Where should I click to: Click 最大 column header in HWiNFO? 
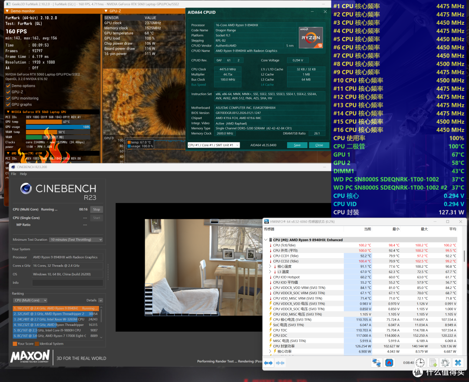point(424,229)
